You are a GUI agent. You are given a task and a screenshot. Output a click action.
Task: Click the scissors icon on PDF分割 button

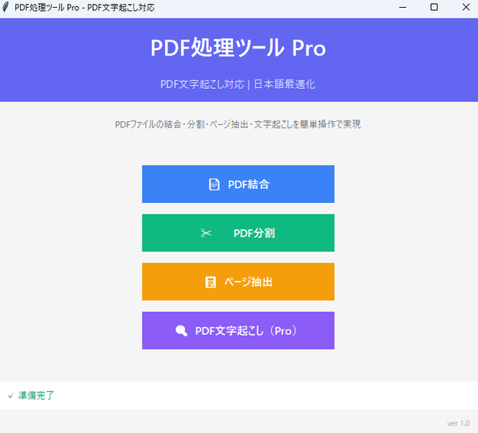[207, 233]
